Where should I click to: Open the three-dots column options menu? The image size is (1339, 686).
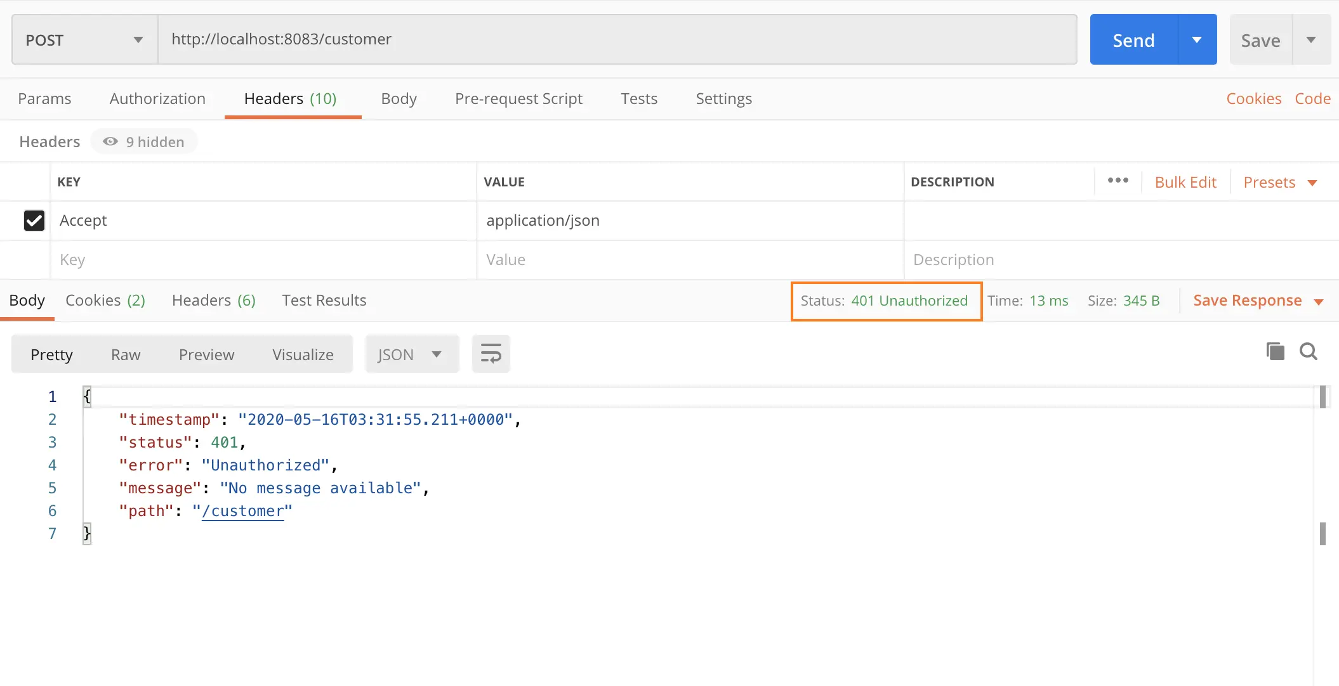[1118, 181]
